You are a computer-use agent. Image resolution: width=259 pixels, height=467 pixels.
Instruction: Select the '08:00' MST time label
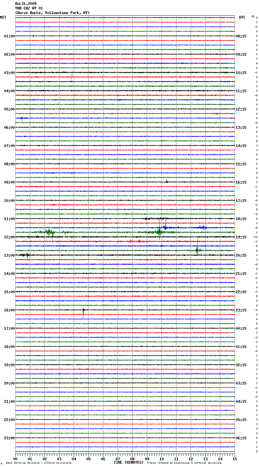(x=9, y=164)
